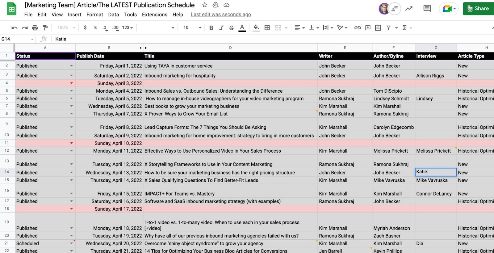
Task: Format as percent icon
Action: point(95,27)
